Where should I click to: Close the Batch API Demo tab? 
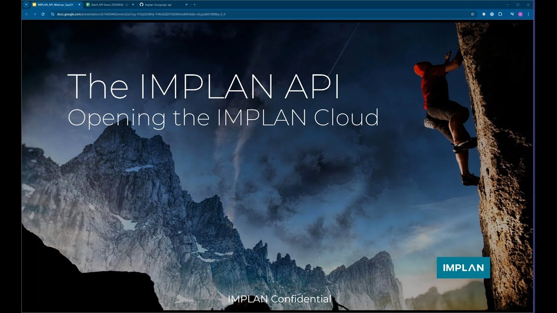133,4
